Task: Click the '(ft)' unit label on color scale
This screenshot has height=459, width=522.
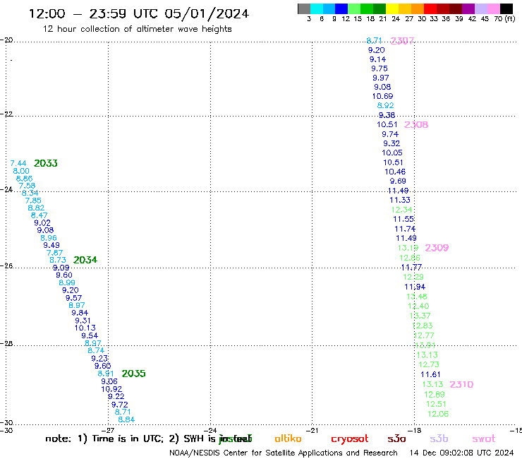Action: pyautogui.click(x=510, y=19)
